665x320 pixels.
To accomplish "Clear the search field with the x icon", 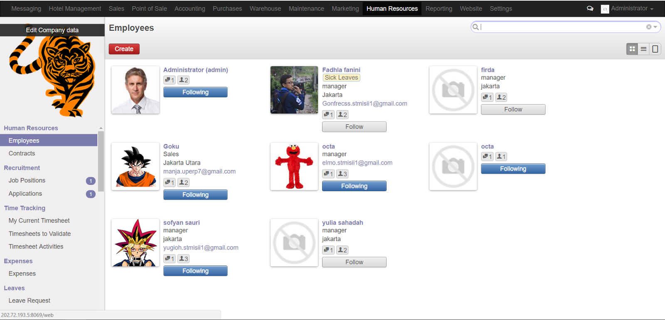I will 649,27.
